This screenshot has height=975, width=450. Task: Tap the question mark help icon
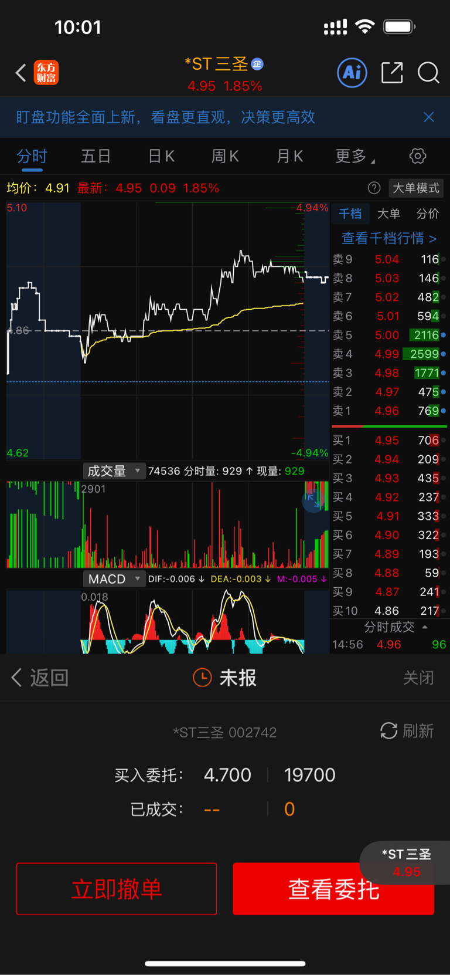pyautogui.click(x=374, y=188)
